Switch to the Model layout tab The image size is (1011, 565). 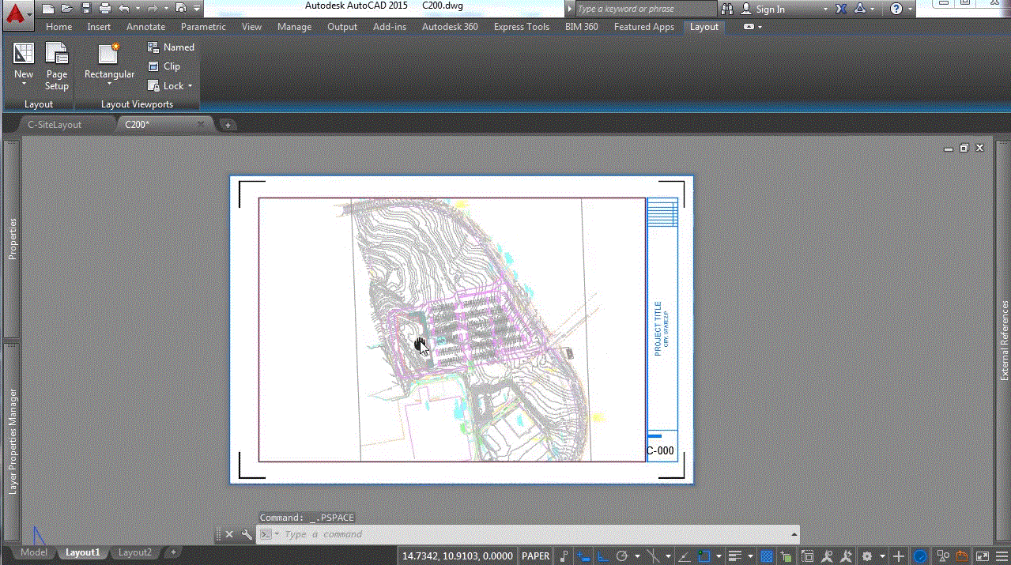(x=33, y=553)
